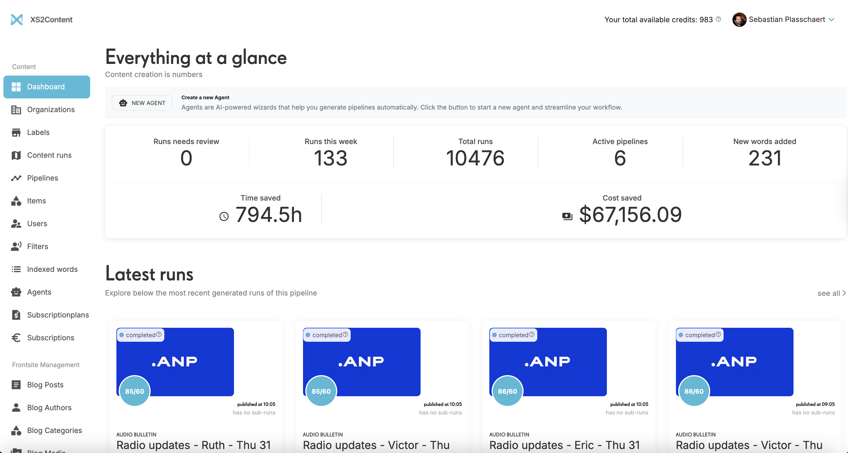This screenshot has width=848, height=453.
Task: Select the Subscriptions euro icon
Action: tap(16, 338)
